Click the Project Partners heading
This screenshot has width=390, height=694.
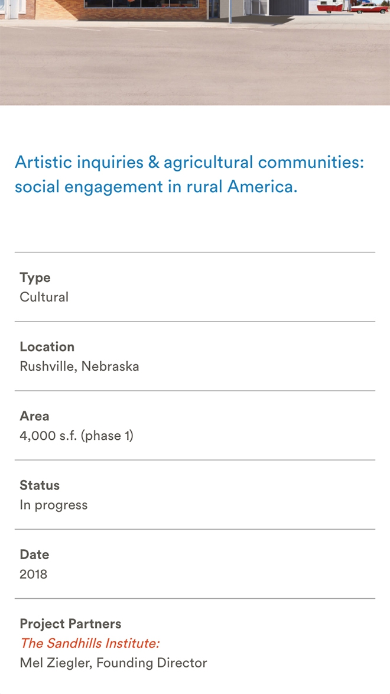pyautogui.click(x=70, y=624)
